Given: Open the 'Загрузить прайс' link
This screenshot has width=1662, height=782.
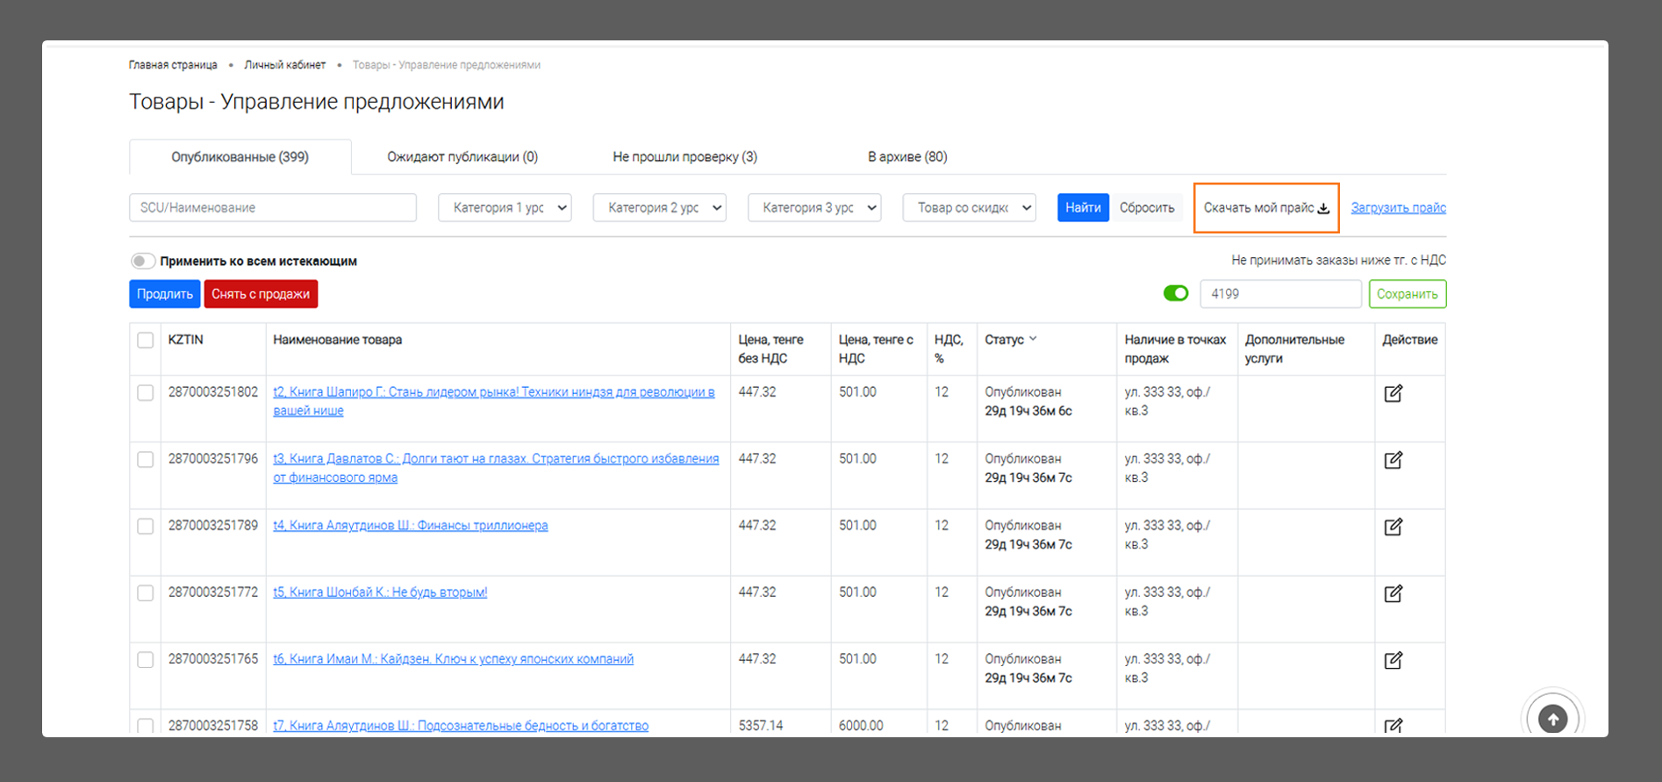Looking at the screenshot, I should click(1398, 208).
